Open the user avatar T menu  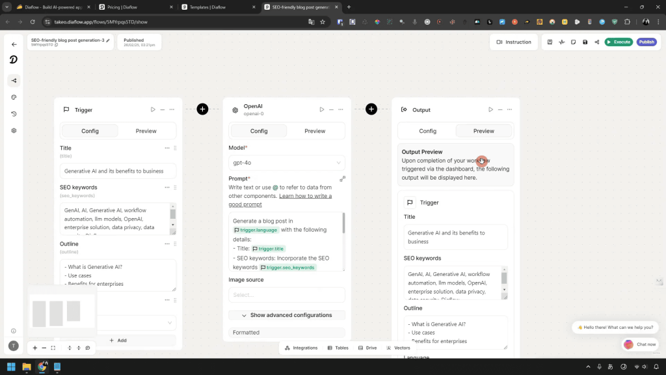pos(14,346)
